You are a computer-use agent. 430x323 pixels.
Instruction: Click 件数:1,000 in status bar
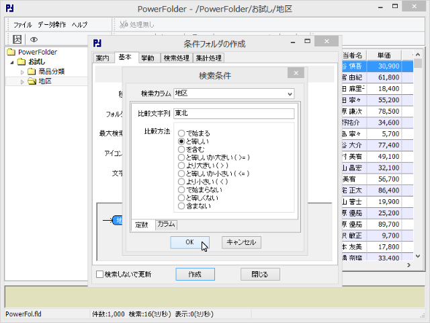[108, 314]
